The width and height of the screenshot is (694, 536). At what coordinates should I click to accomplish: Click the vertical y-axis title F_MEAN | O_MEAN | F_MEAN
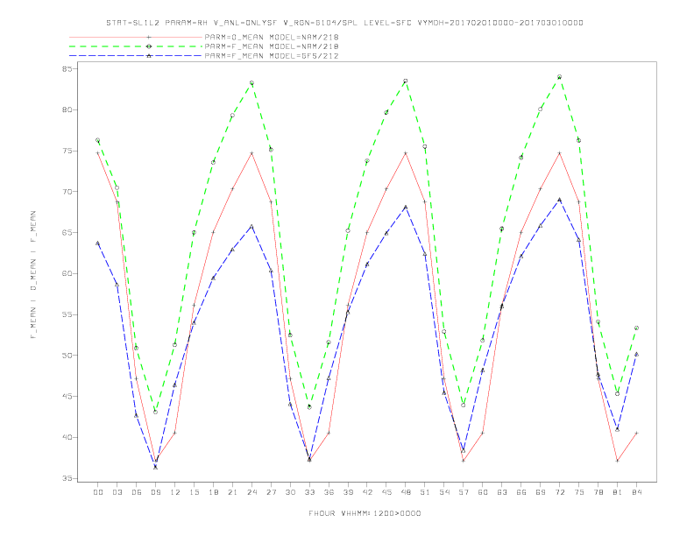pos(33,275)
